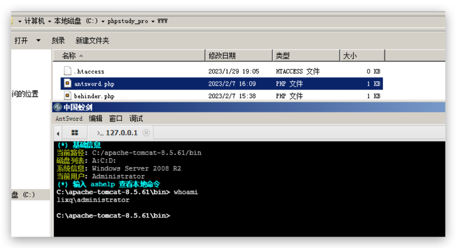Viewport: 457px width, 248px height.
Task: Click the whoami command line in the terminal
Action: click(127, 192)
